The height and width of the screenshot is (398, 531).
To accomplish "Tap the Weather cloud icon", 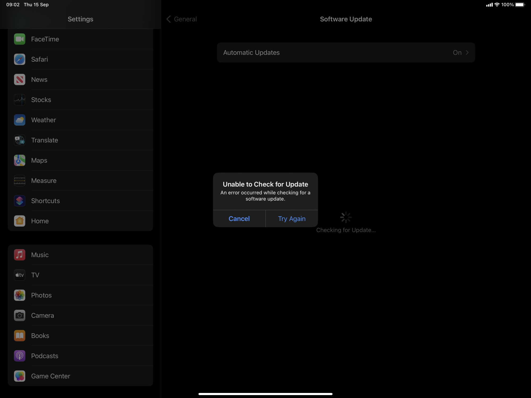I will point(19,120).
